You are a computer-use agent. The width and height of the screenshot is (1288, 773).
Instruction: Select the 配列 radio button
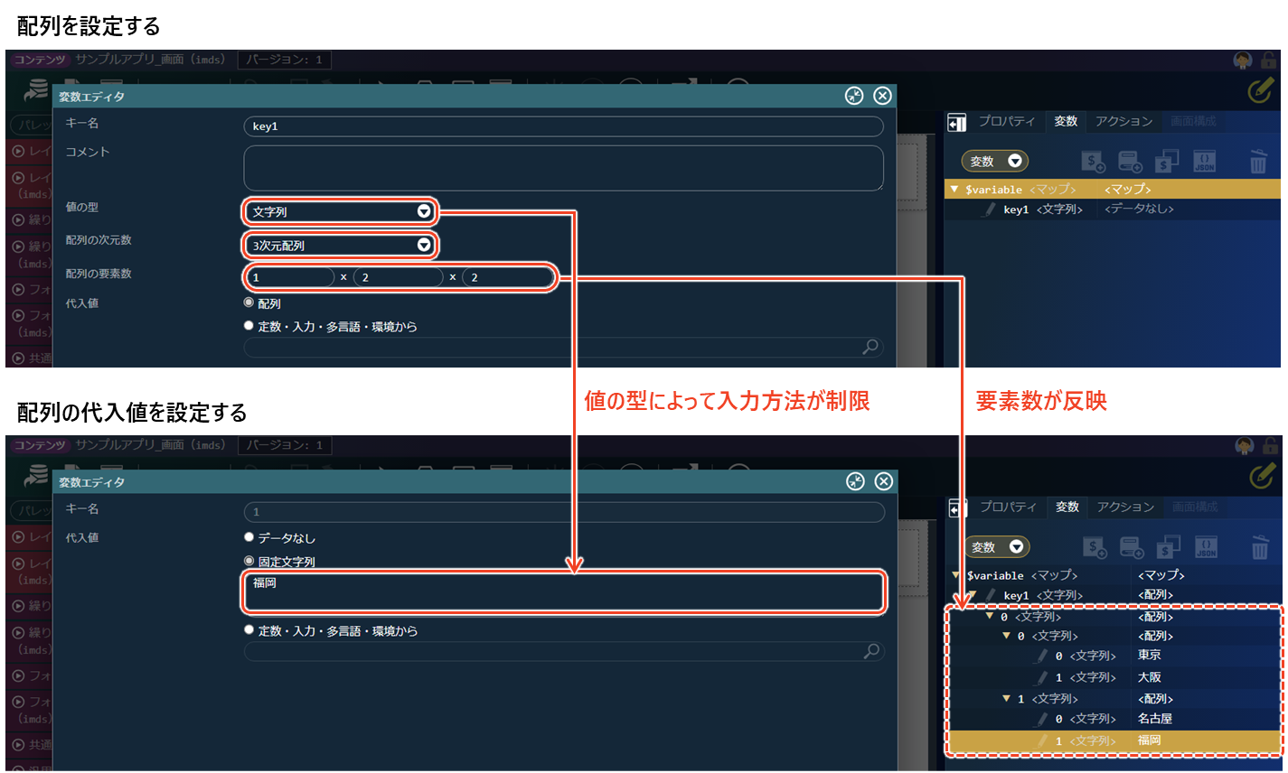249,303
